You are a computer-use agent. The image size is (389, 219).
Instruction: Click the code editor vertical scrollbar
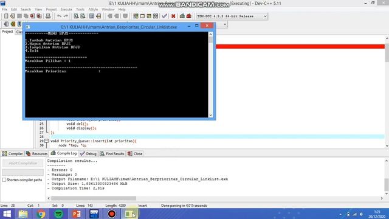[387, 92]
